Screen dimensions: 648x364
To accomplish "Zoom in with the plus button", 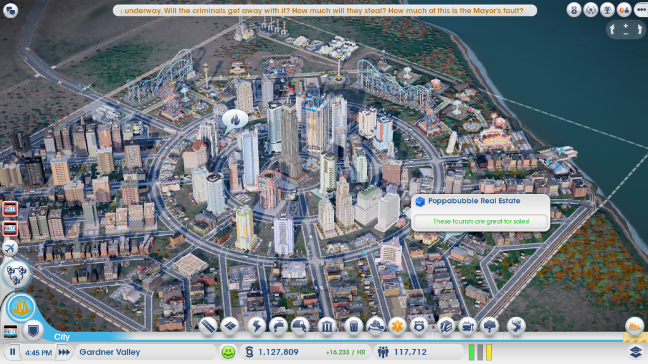I will click(626, 25).
